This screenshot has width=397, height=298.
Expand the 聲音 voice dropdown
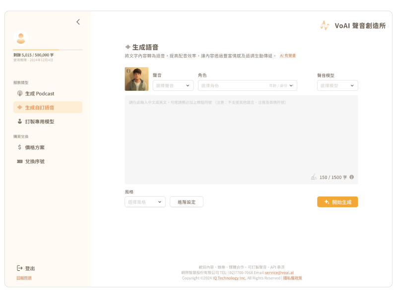pyautogui.click(x=173, y=85)
